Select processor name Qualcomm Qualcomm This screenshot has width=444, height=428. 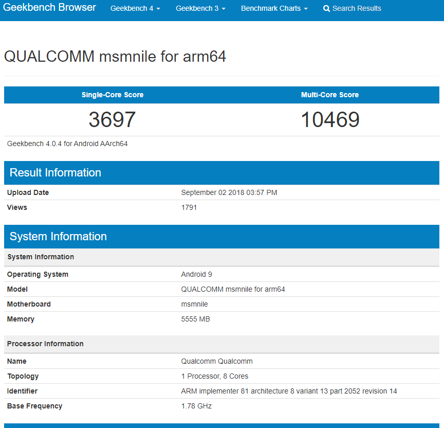tap(217, 362)
